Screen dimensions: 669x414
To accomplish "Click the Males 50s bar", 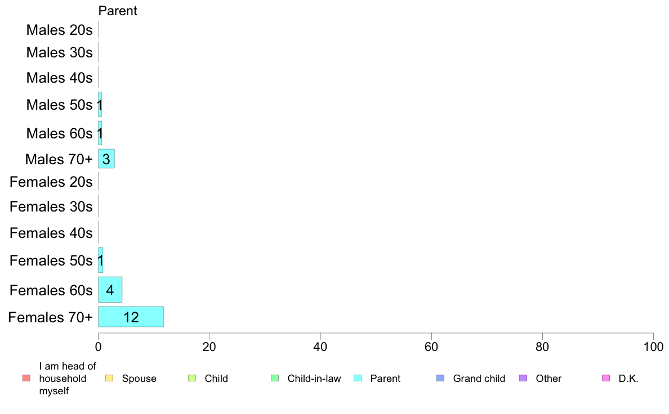I will pos(100,105).
